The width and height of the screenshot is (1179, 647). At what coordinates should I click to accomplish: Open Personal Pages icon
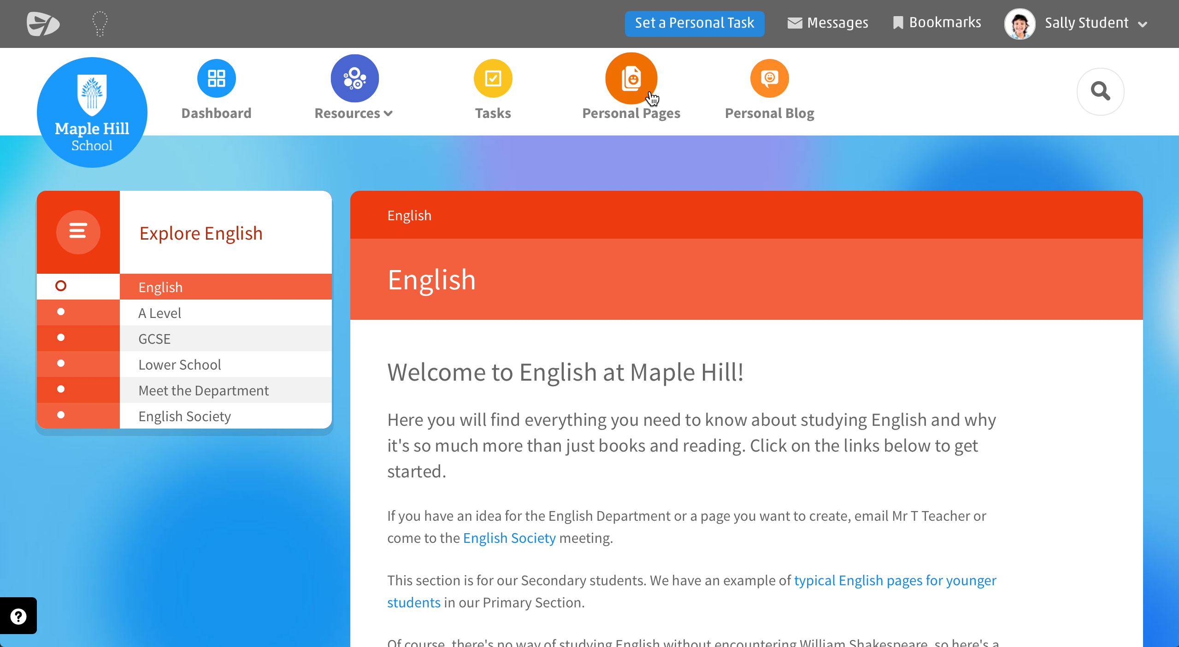[x=631, y=79]
